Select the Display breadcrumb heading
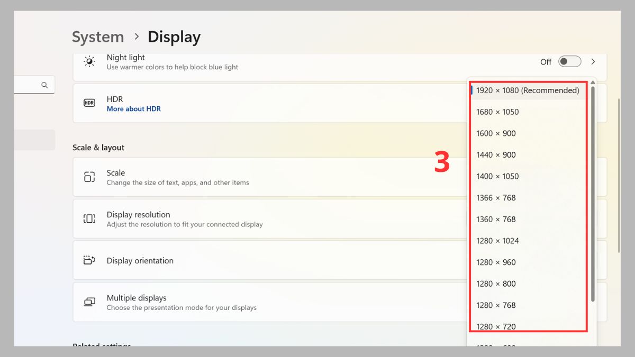 pyautogui.click(x=174, y=36)
